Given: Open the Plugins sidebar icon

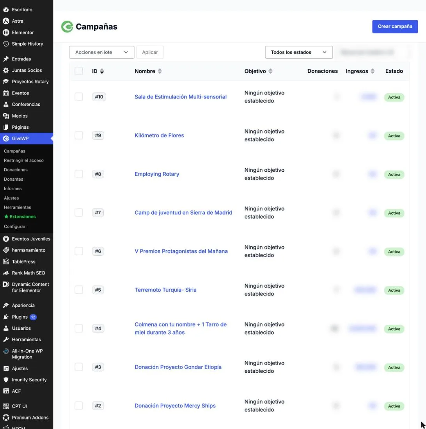Looking at the screenshot, I should point(6,317).
